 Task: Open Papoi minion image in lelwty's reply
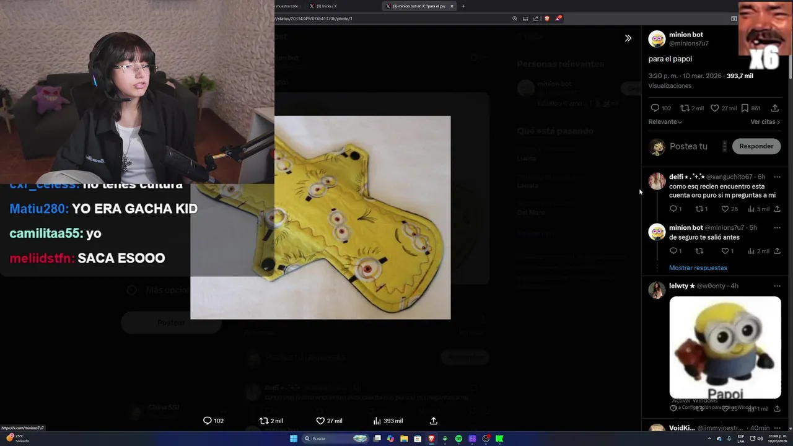[x=725, y=348]
